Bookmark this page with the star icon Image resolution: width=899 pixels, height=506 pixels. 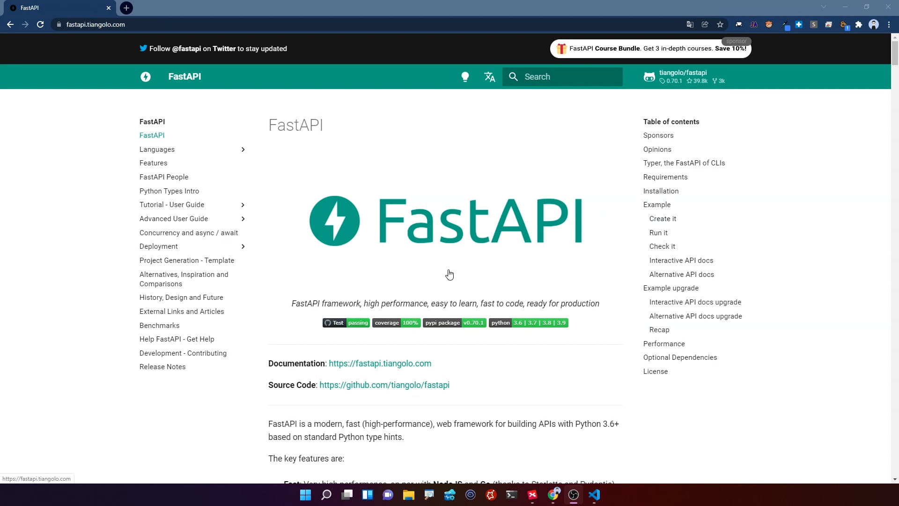720,24
